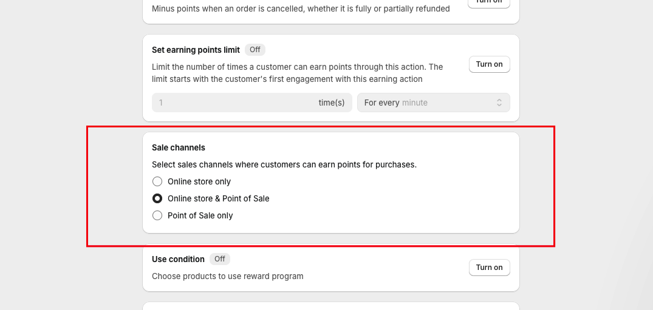The width and height of the screenshot is (653, 310).
Task: Click the time(s) suffix in the limit field
Action: tap(331, 103)
